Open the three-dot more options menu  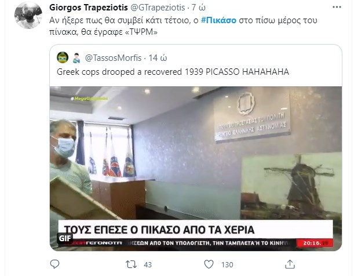tap(337, 7)
